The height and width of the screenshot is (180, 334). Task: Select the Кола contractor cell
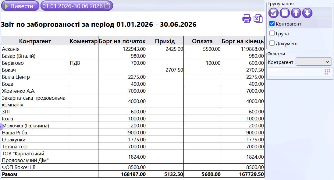coord(35,119)
